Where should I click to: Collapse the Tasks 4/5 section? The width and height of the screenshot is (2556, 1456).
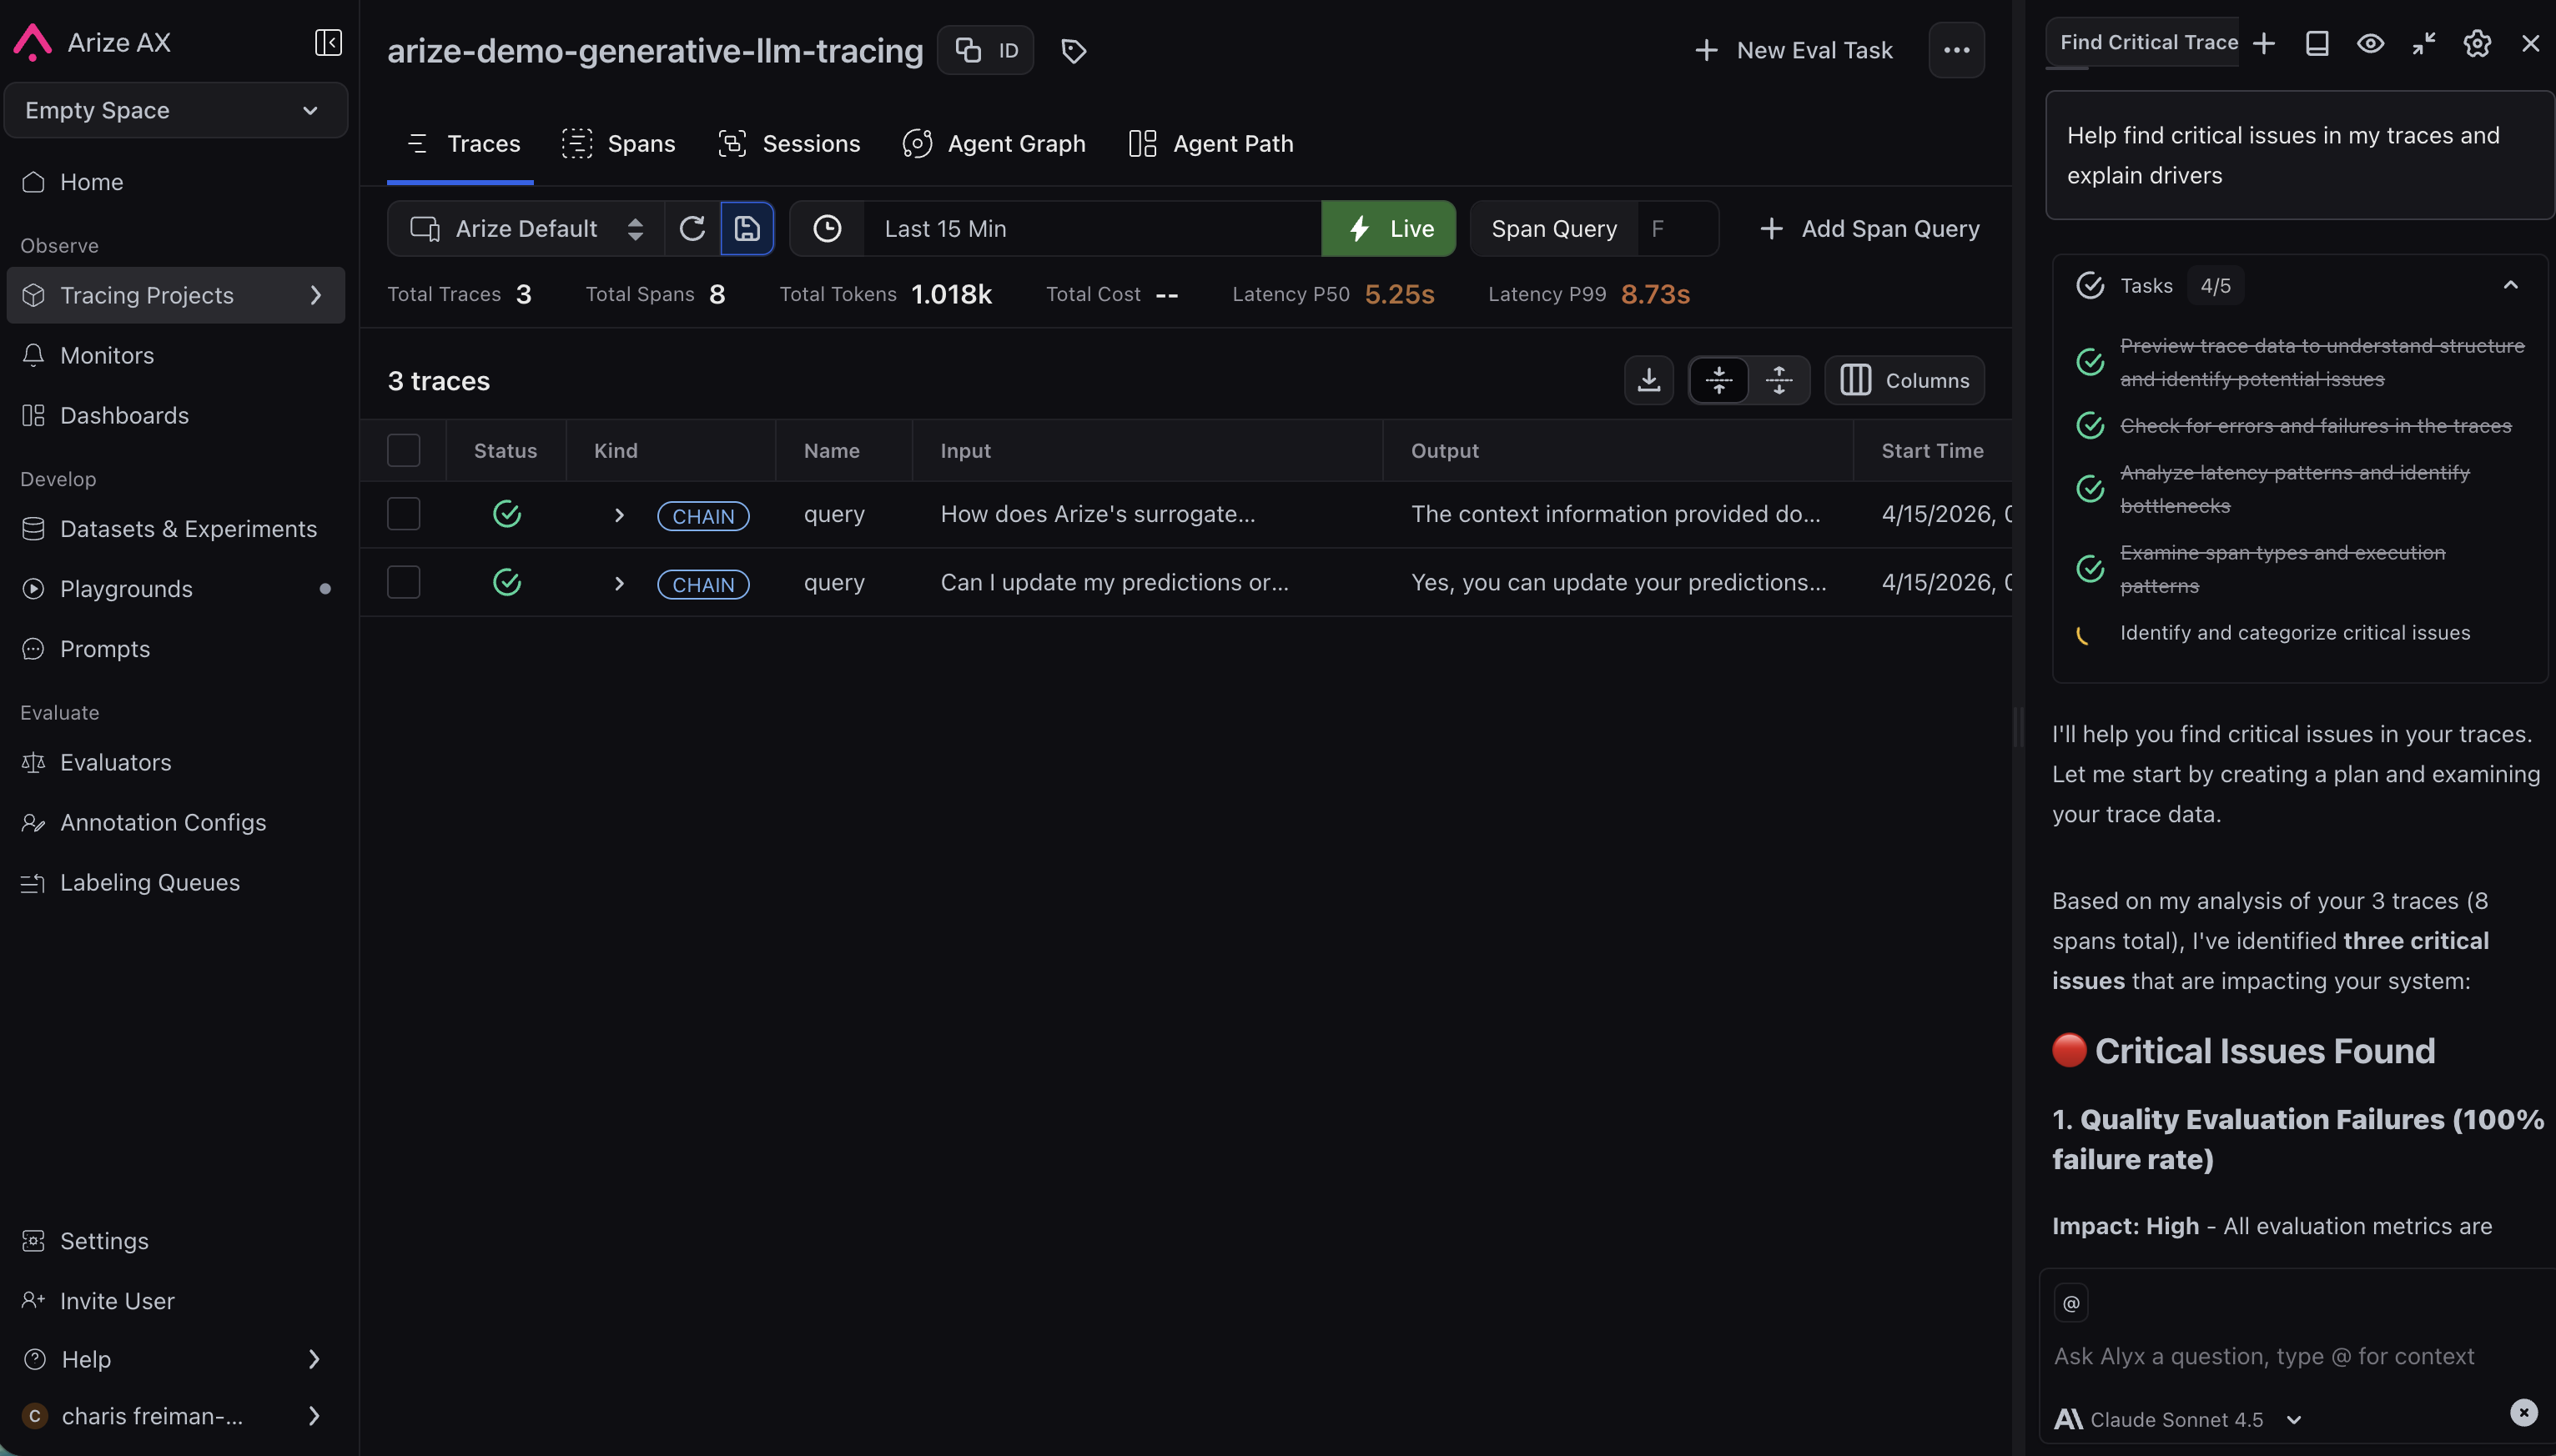tap(2510, 285)
